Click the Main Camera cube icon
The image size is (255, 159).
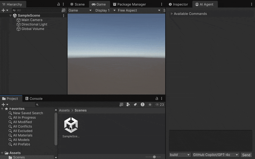click(x=18, y=20)
